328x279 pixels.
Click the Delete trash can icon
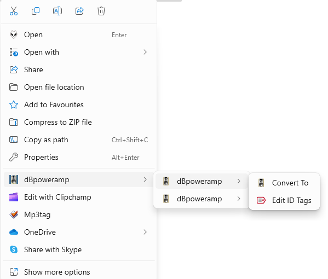tap(101, 11)
